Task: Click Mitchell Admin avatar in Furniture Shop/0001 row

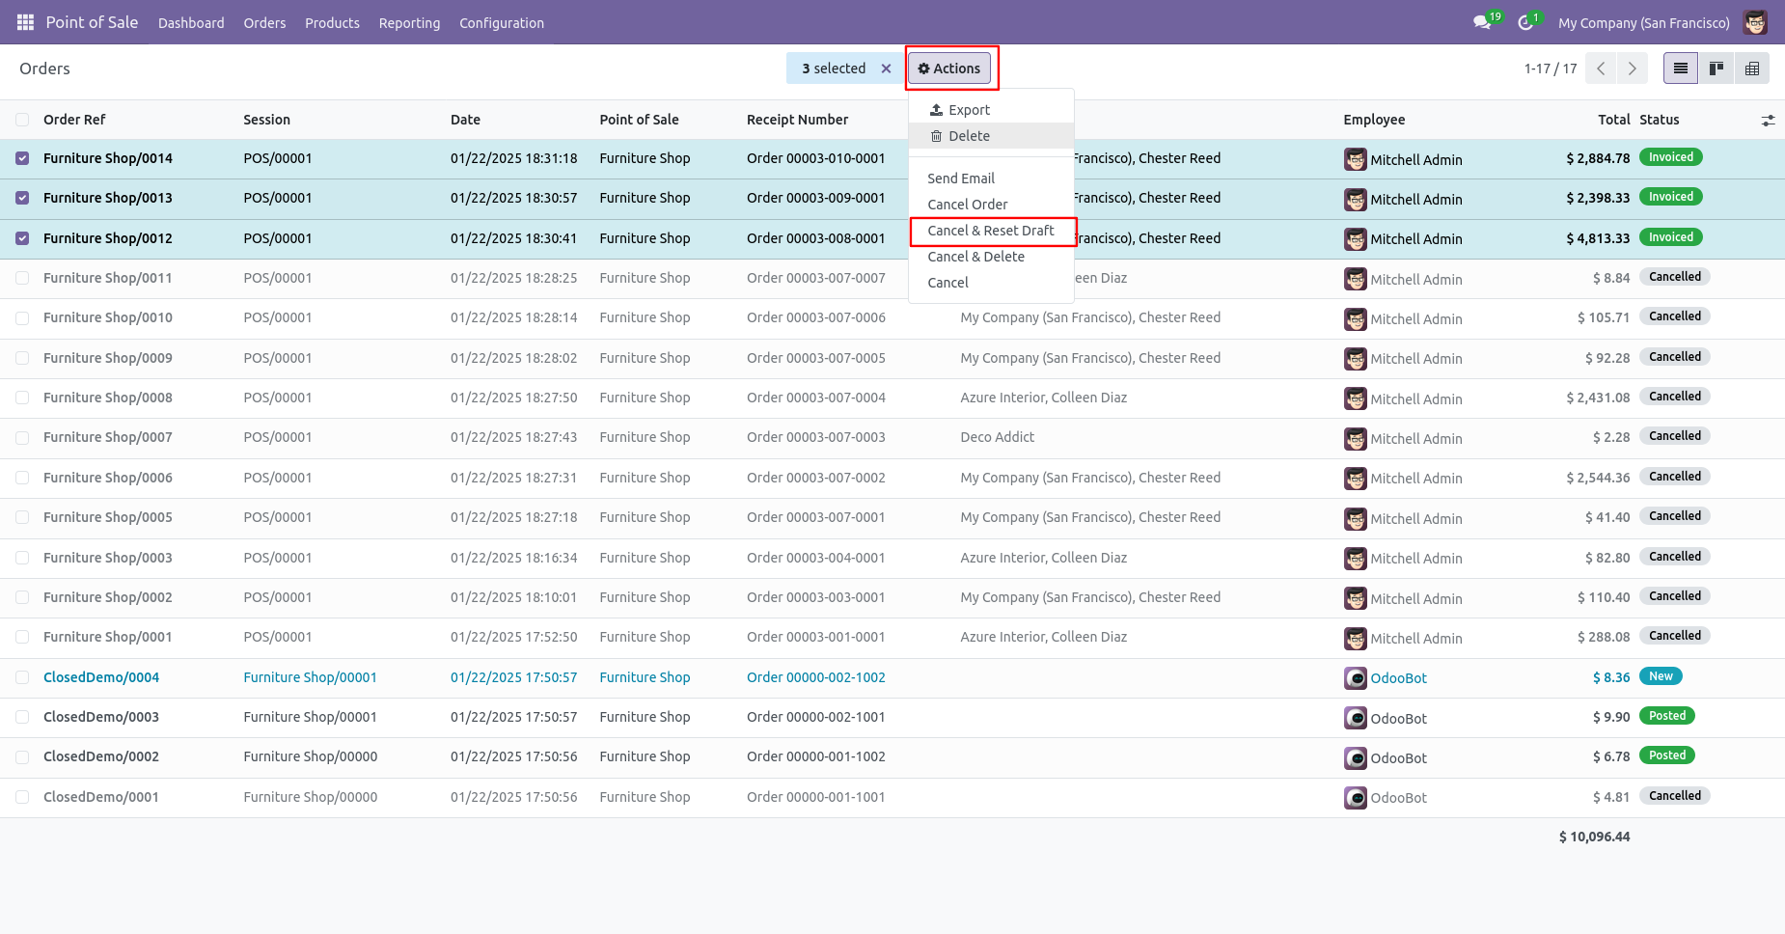Action: coord(1356,638)
